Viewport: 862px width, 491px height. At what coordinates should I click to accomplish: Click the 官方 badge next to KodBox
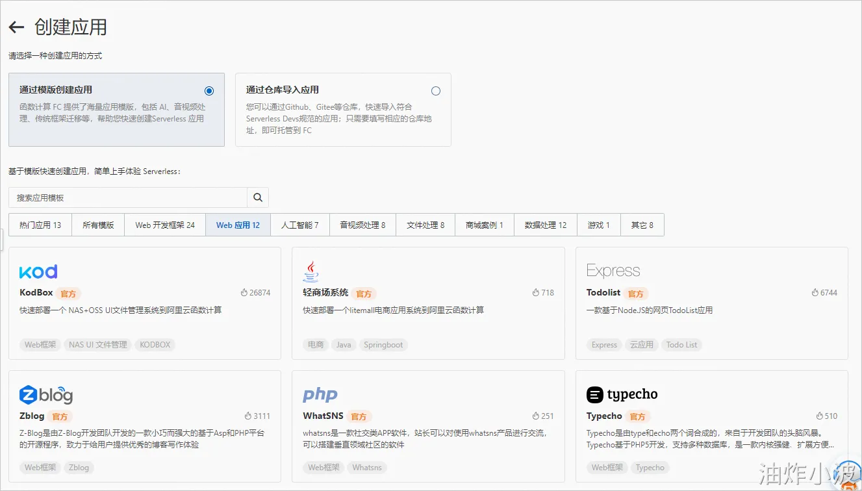coord(68,294)
